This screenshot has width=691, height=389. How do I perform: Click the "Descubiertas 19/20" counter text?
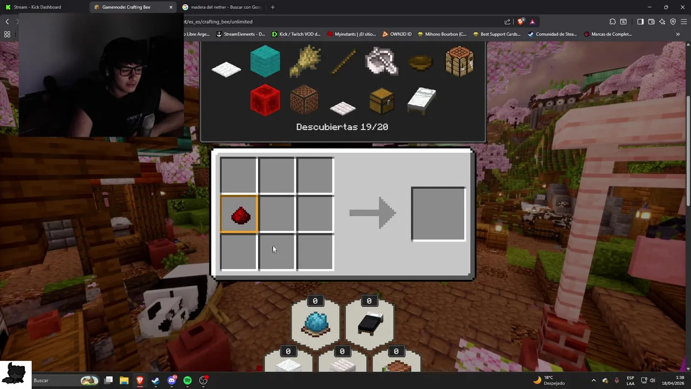[x=342, y=127]
